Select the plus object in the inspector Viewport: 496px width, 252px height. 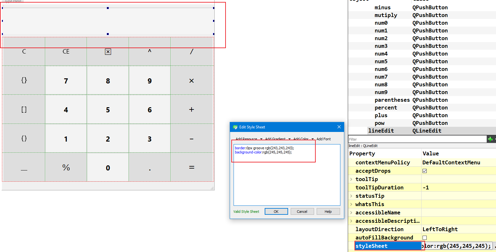point(381,115)
